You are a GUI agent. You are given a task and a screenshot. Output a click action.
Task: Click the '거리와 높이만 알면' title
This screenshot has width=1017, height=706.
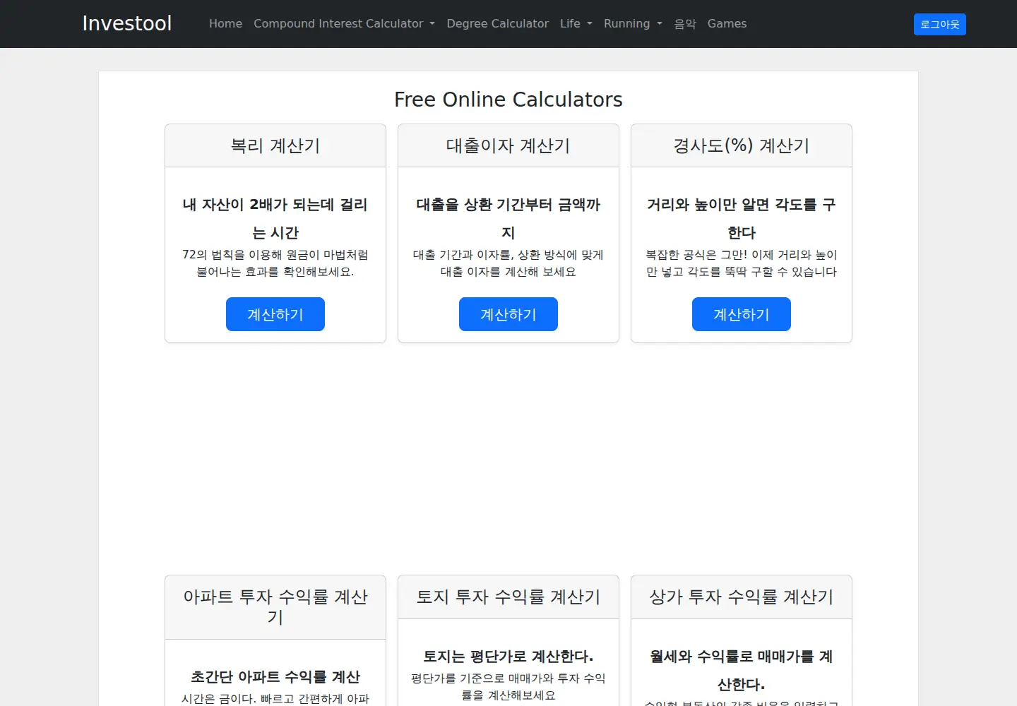[742, 218]
